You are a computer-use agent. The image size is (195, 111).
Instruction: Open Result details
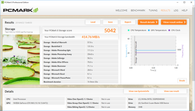148,22
